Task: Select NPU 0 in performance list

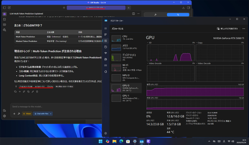Action: click(126, 78)
